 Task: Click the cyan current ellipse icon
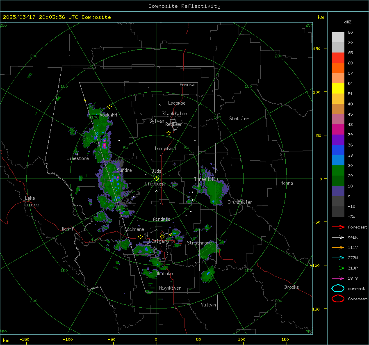coord(338,288)
